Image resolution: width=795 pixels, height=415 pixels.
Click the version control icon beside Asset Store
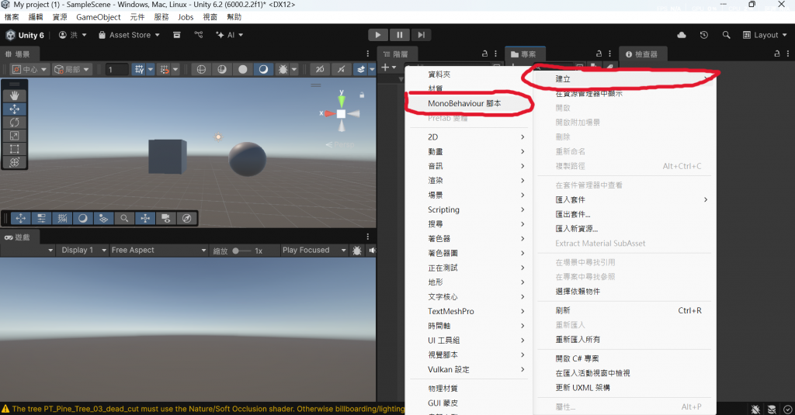tap(198, 35)
